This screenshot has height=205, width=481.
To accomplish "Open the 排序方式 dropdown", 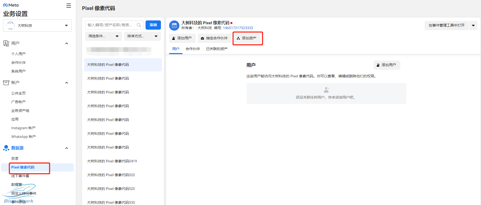I will tap(142, 36).
